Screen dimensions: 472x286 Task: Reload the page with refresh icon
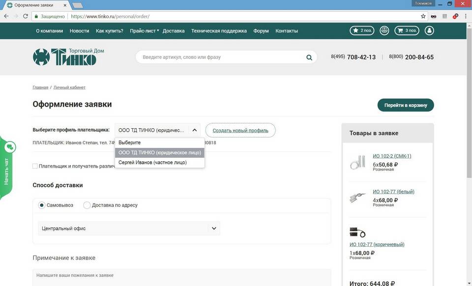click(x=26, y=16)
